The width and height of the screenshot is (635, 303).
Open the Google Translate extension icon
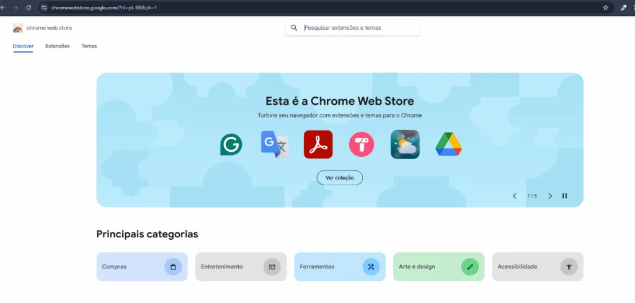tap(275, 144)
